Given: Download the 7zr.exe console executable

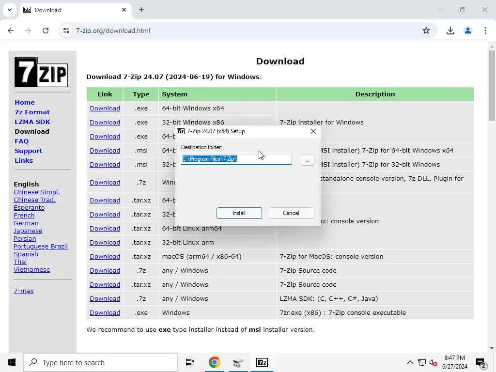Looking at the screenshot, I should 105,312.
